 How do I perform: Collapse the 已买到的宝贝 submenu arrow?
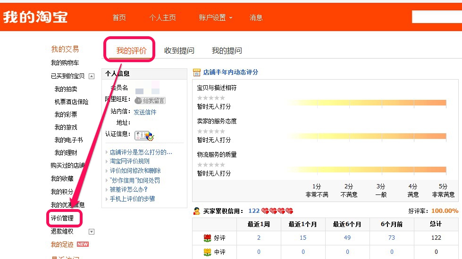(92, 76)
